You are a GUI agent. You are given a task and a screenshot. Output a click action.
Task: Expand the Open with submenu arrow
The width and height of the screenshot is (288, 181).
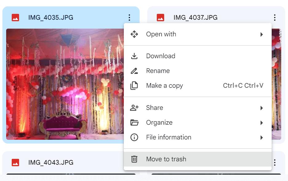coord(262,34)
